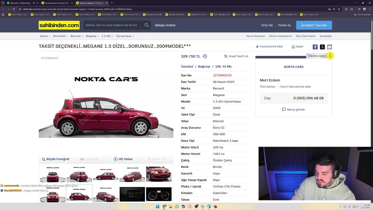This screenshot has height=210, width=373.
Task: Click the İstanbul location link
Action: 187,66
